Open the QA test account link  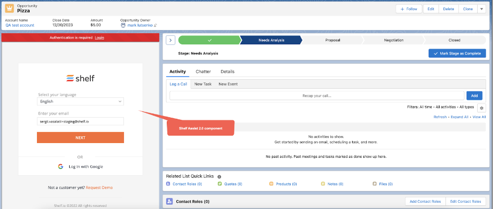(20, 25)
